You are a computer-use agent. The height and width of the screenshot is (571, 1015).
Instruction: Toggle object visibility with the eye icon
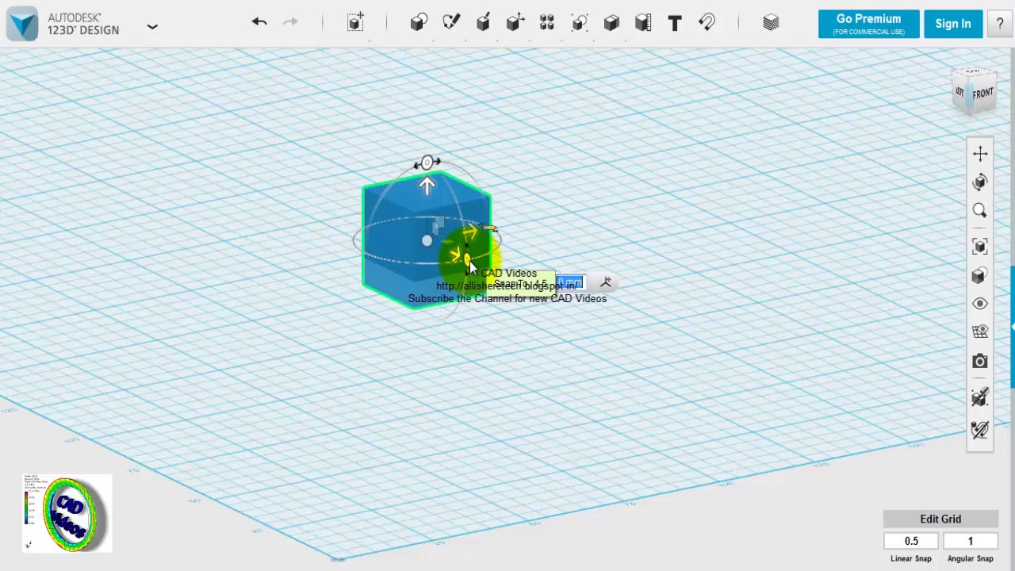(x=980, y=304)
